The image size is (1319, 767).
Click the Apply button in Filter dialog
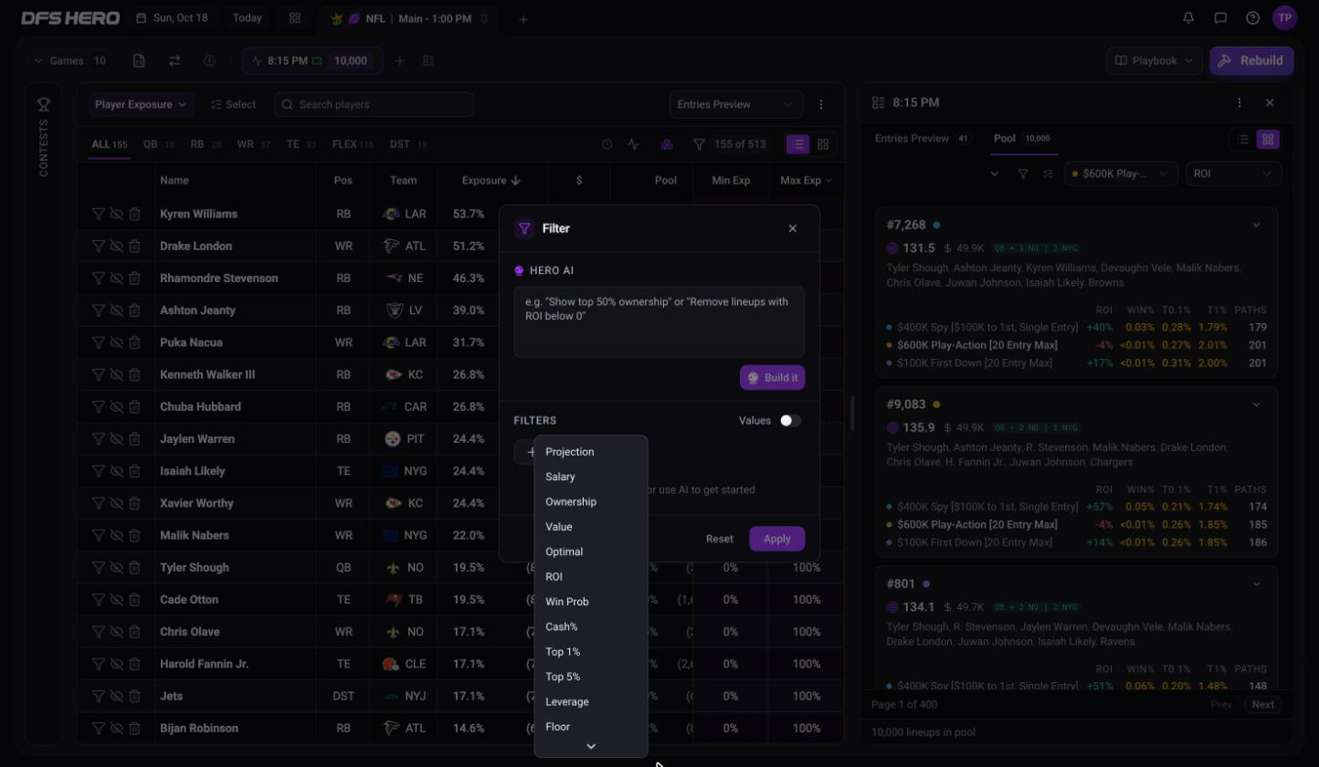[x=777, y=539]
